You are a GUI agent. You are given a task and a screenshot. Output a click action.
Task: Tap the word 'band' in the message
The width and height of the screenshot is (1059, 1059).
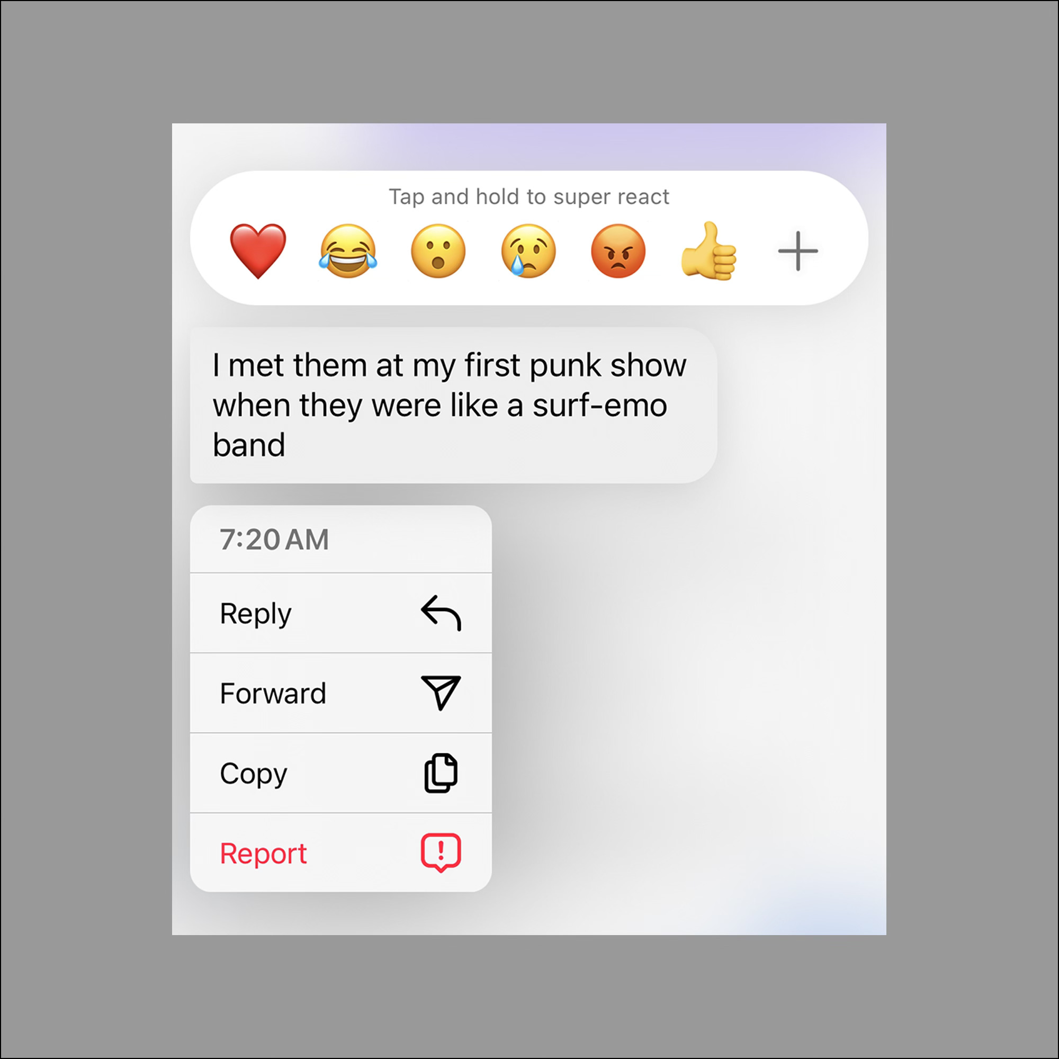point(249,445)
